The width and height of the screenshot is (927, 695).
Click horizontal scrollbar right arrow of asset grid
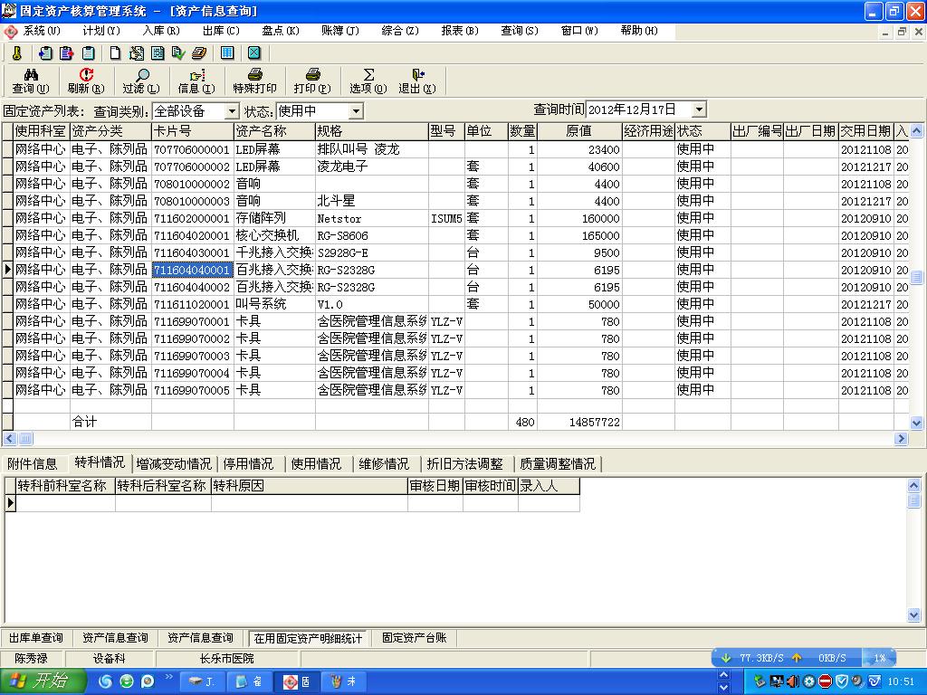coord(901,439)
